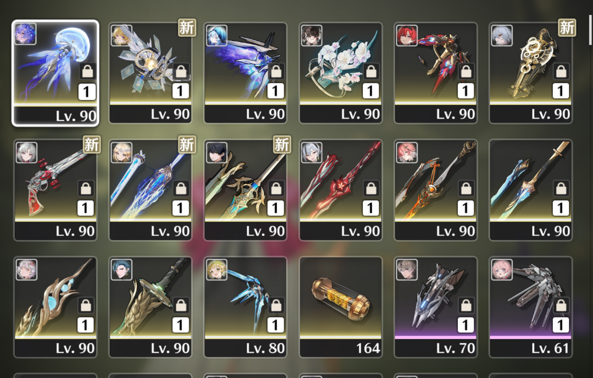The height and width of the screenshot is (378, 593).
Task: Click the black-haired character portrait on the sword
Action: click(217, 152)
